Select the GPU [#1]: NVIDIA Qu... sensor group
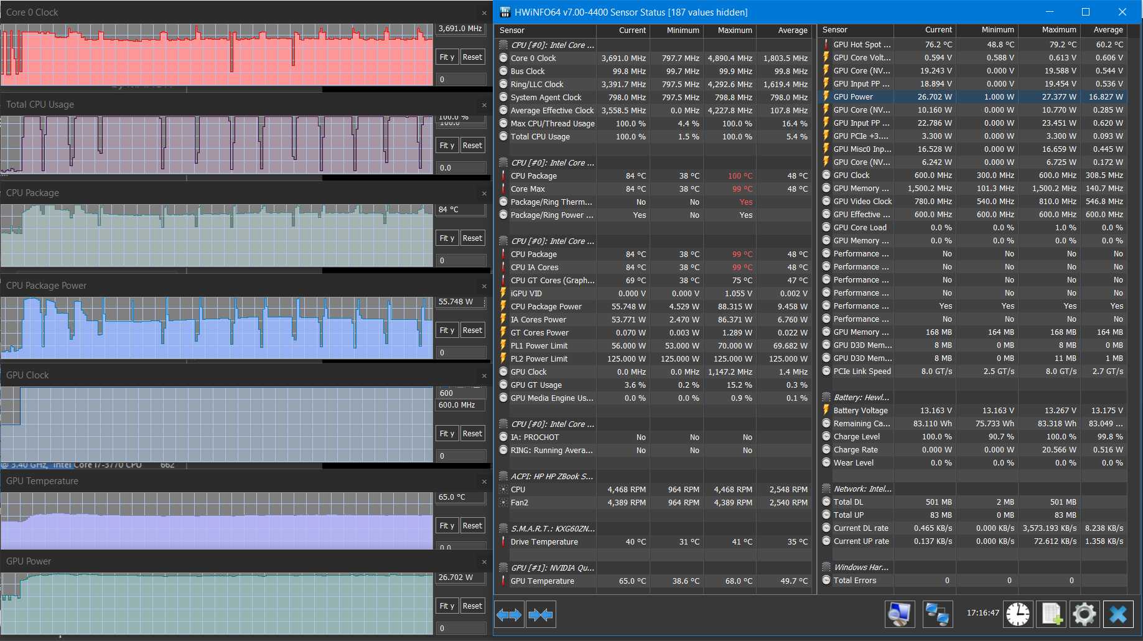Viewport: 1143px width, 641px height. pos(553,568)
